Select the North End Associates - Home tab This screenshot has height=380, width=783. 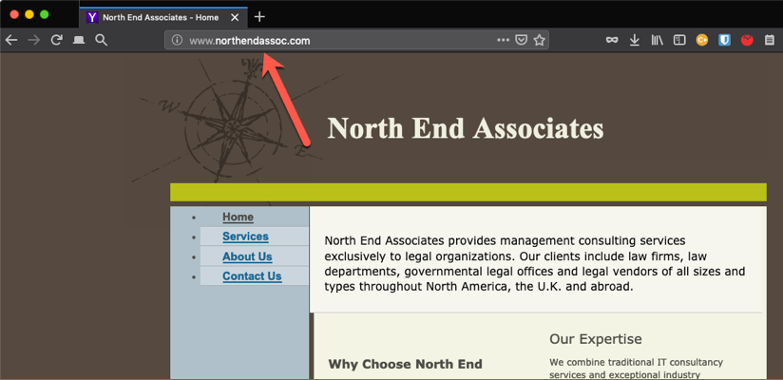click(162, 17)
